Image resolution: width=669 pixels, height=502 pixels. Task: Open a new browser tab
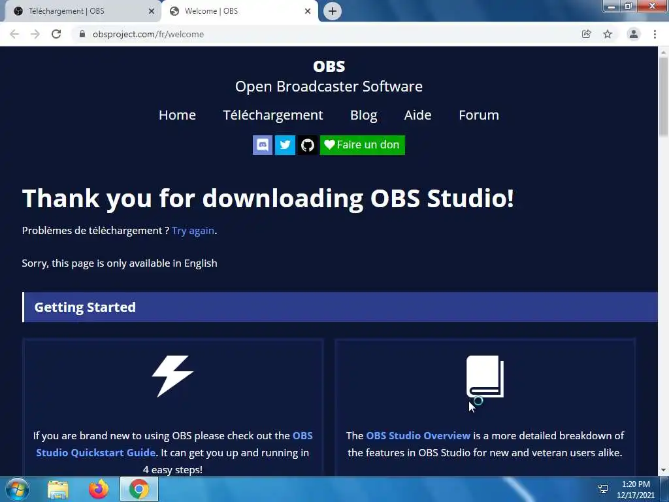click(333, 11)
